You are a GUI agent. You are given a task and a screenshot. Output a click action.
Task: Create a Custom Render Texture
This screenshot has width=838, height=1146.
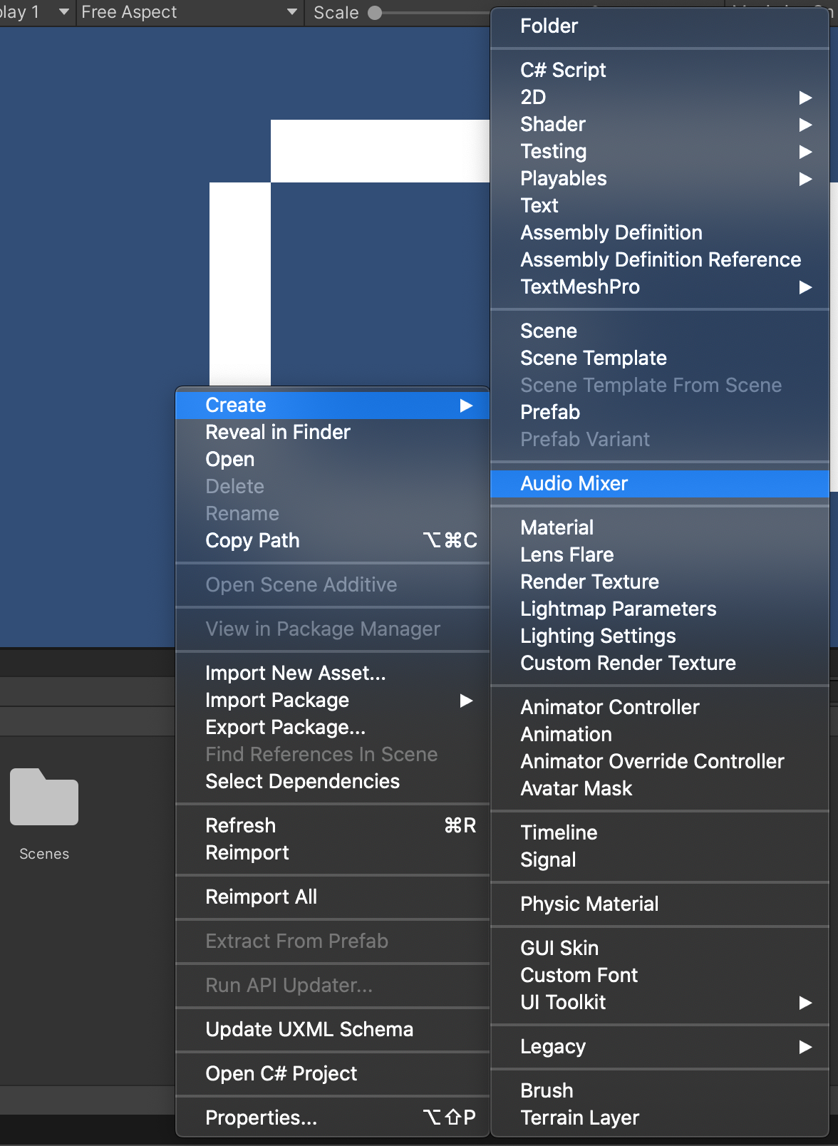[660, 663]
